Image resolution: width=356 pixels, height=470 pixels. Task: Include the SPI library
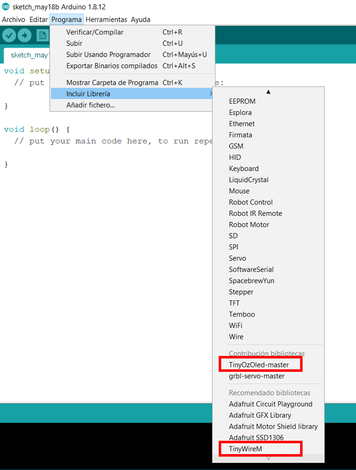point(268,247)
